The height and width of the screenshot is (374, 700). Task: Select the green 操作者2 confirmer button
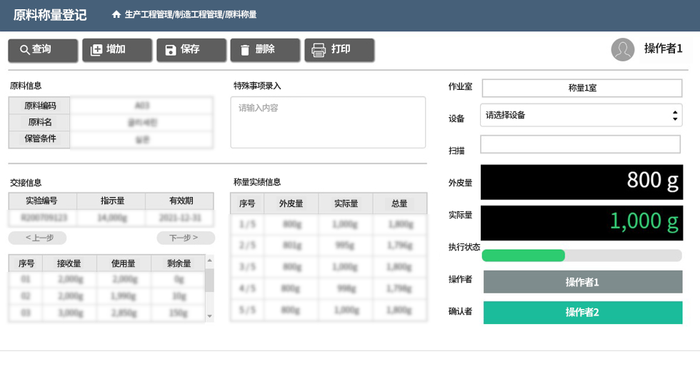582,313
